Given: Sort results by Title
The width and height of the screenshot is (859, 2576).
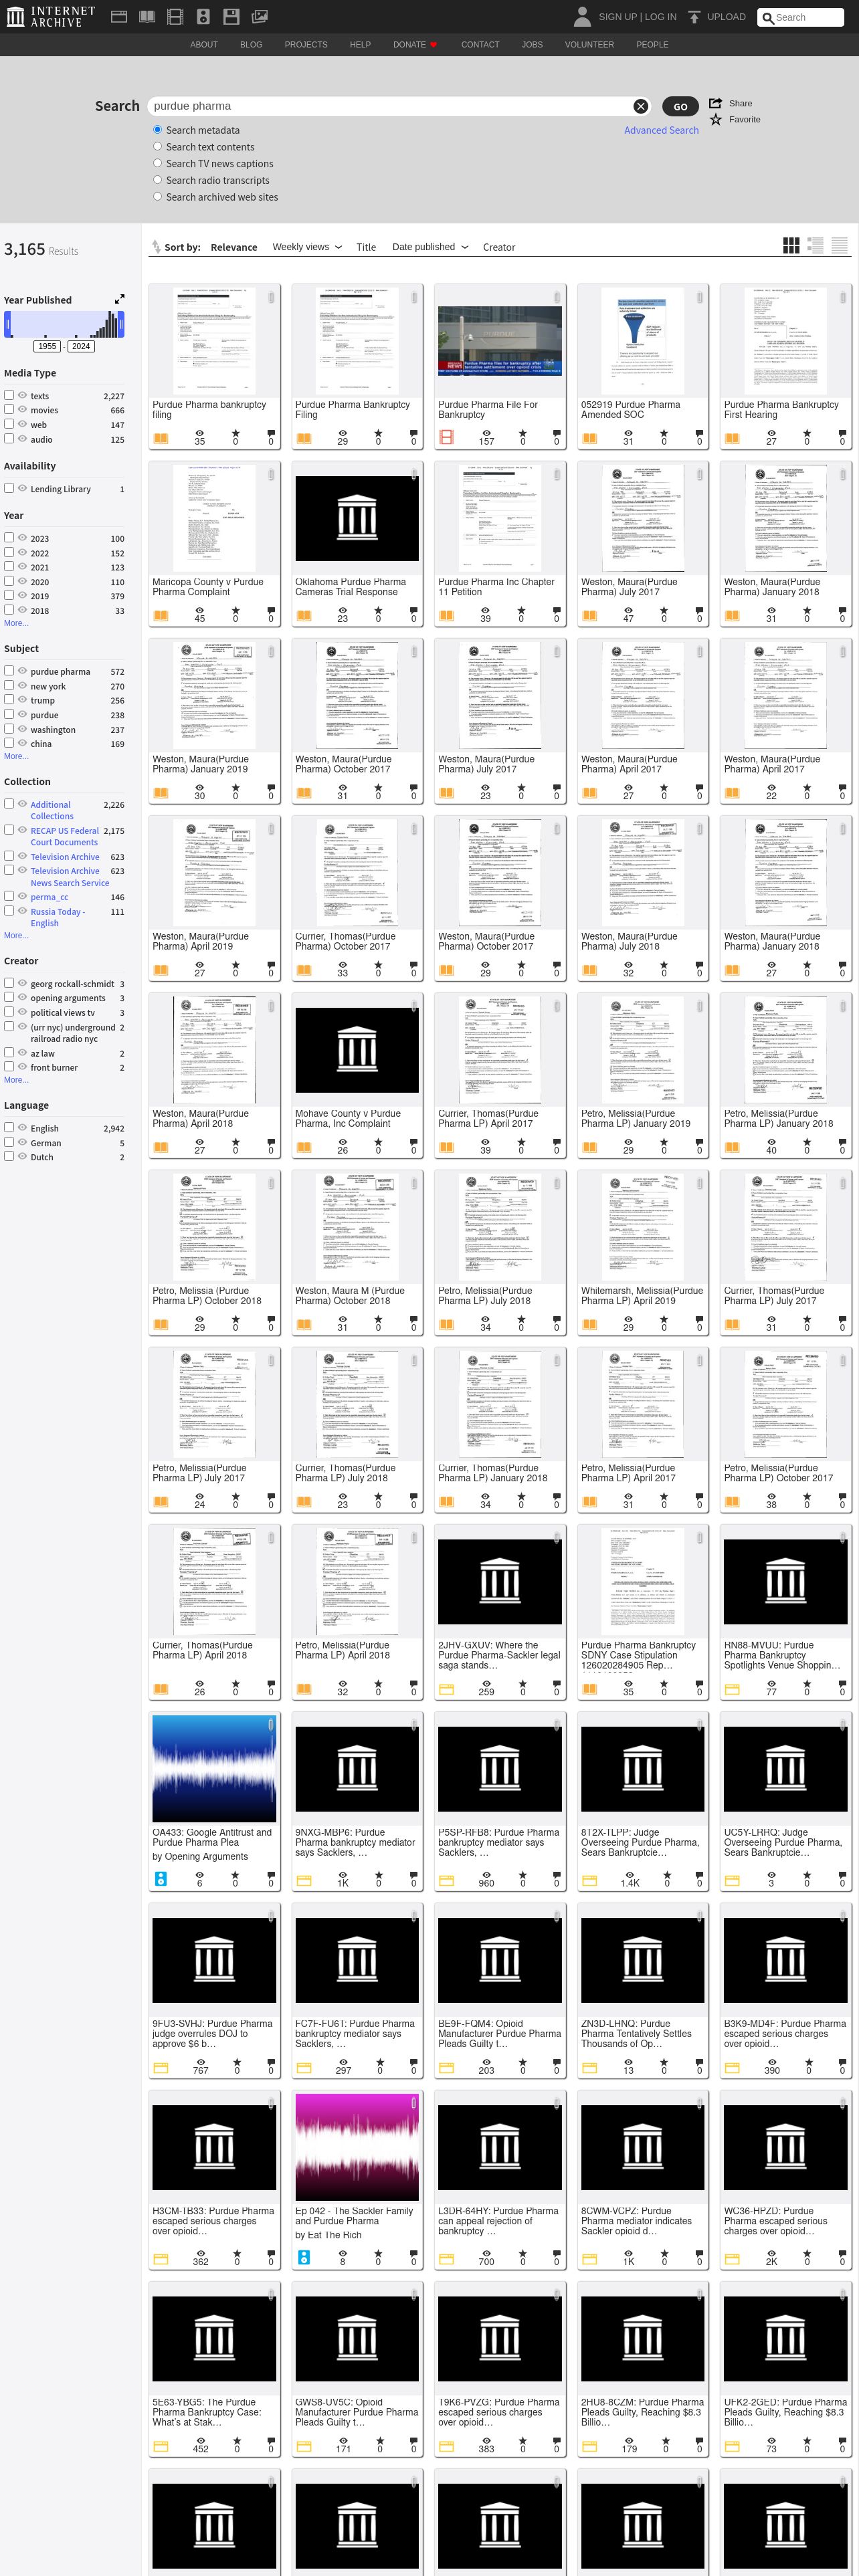Looking at the screenshot, I should tap(366, 247).
